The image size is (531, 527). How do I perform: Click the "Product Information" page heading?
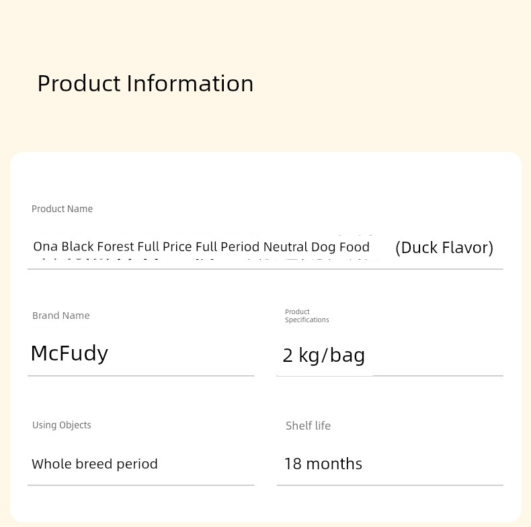tap(145, 84)
